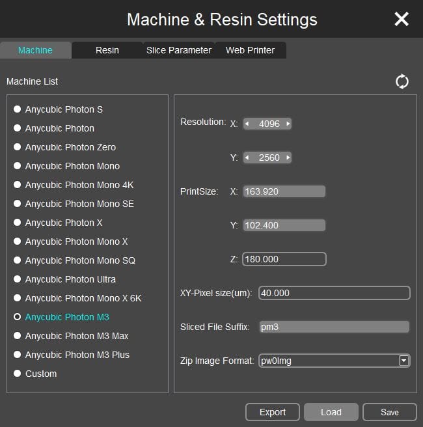Click the PrintSize Y field showing 102.400
This screenshot has height=427, width=423.
284,225
